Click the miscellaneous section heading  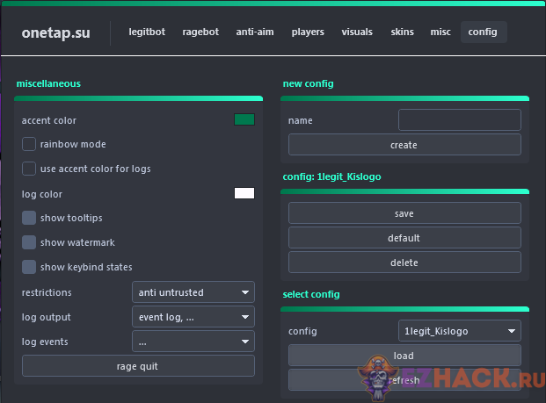tap(48, 83)
